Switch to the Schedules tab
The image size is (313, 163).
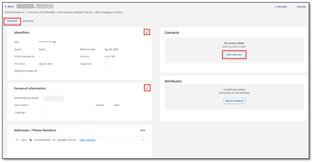(28, 21)
